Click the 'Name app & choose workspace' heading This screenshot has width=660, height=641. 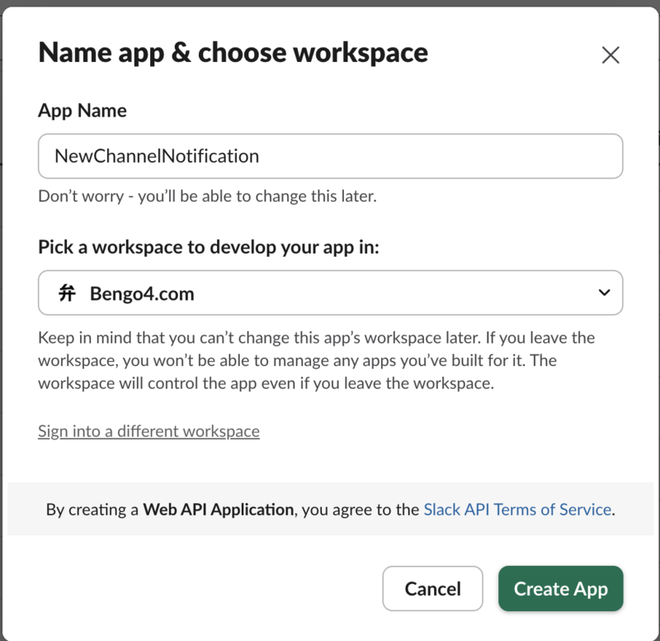[x=233, y=53]
